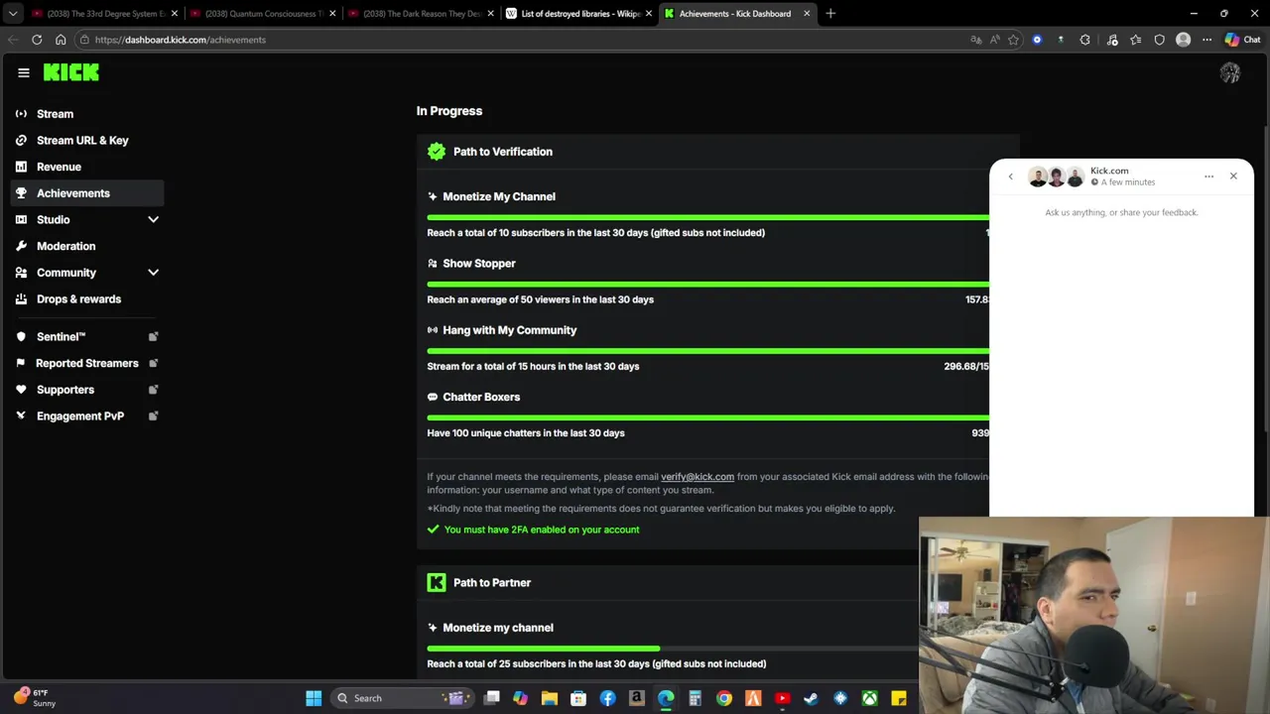Click the Chatter Boxers progress bar
The width and height of the screenshot is (1270, 714).
click(x=708, y=417)
